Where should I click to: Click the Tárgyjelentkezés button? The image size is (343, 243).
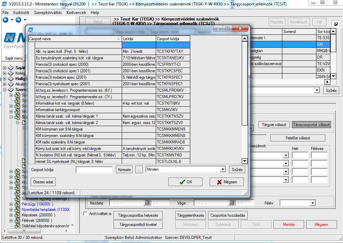click(x=191, y=215)
